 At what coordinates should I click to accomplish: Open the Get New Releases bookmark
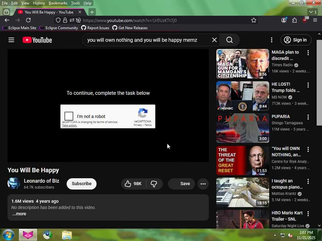[x=130, y=28]
